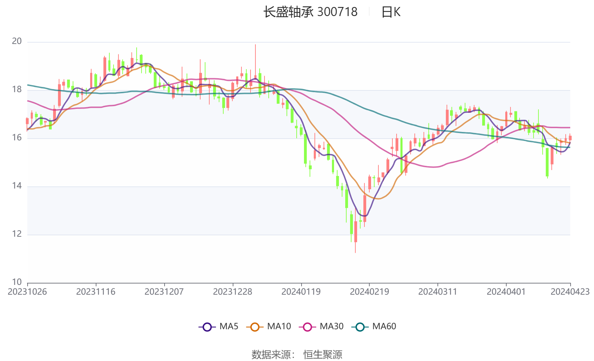
Task: Select the y-axis value 18
Action: (17, 89)
